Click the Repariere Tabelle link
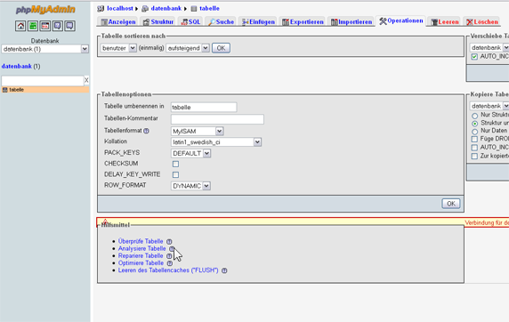Screen dimensions: 509x322 (141, 256)
